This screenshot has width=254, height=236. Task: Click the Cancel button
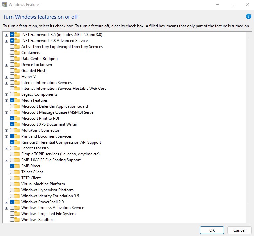click(x=239, y=230)
